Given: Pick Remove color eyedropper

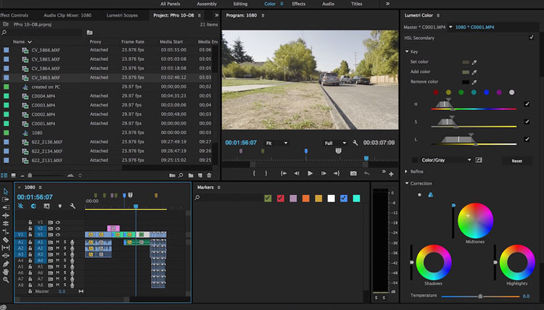Looking at the screenshot, I should coord(474,82).
